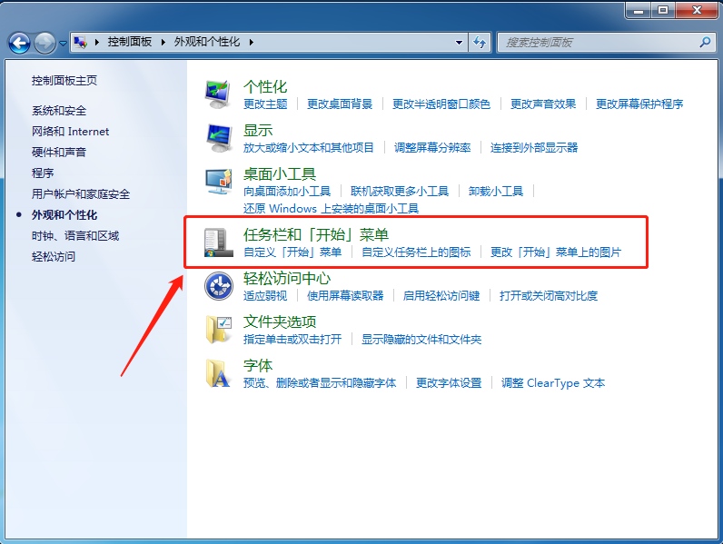Image resolution: width=723 pixels, height=544 pixels.
Task: Click the 调整 ClearType 文本 link
Action: (553, 383)
